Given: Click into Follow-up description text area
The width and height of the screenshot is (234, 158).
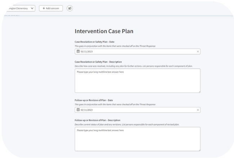Looking at the screenshot, I should pyautogui.click(x=137, y=139).
